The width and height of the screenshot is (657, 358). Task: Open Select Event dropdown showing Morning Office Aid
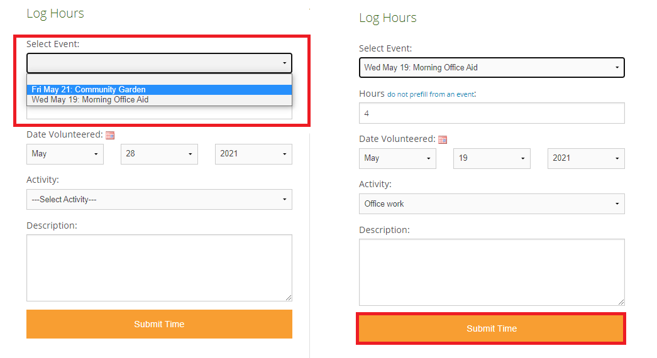pyautogui.click(x=492, y=67)
